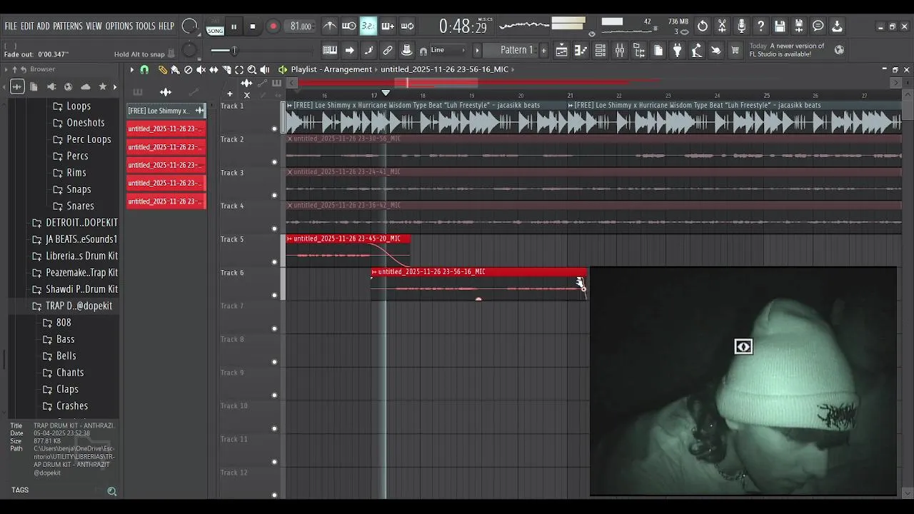
Task: Expand the DETROIT..DOPEKIT folder
Action: [76, 223]
